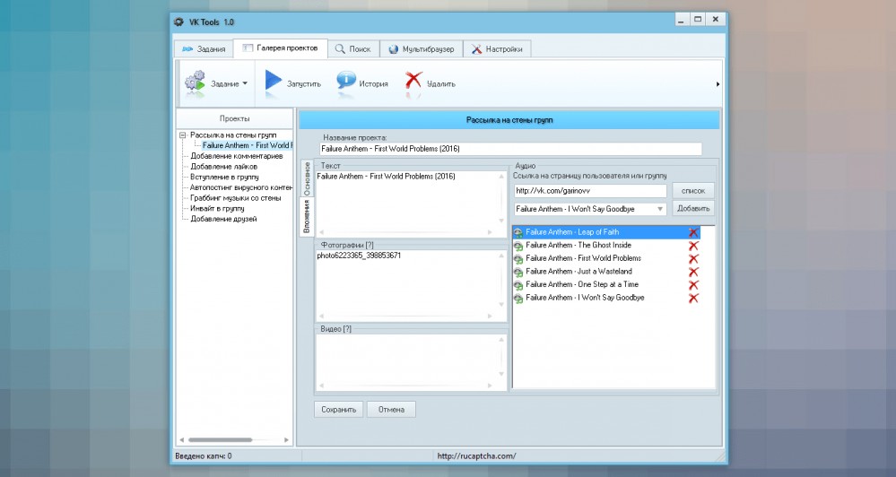Click 'photo6223365_398853671' text in Фотографии
896x477 pixels.
[x=359, y=256]
